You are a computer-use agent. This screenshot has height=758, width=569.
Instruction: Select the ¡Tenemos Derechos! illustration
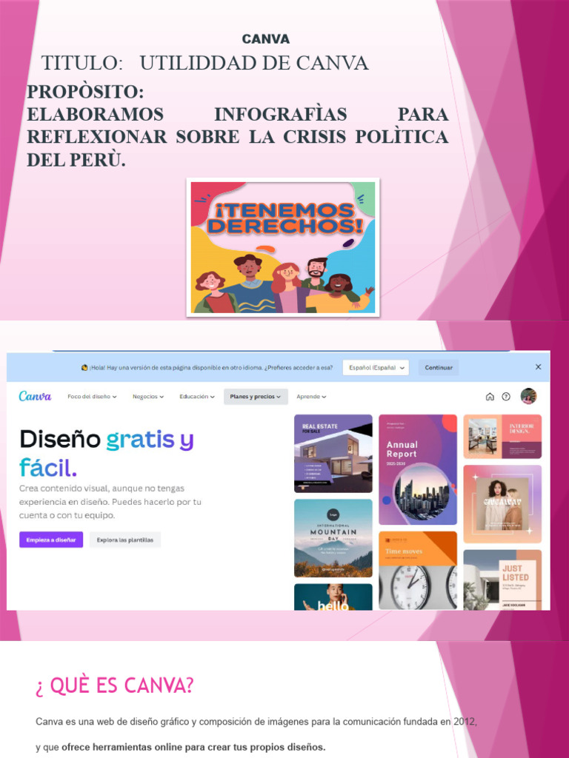click(283, 247)
